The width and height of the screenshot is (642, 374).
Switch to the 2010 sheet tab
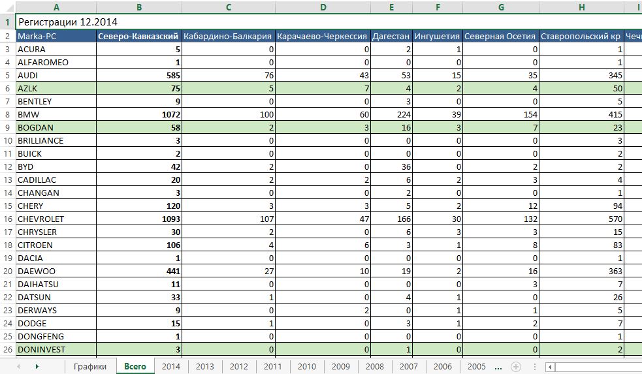[x=307, y=367]
